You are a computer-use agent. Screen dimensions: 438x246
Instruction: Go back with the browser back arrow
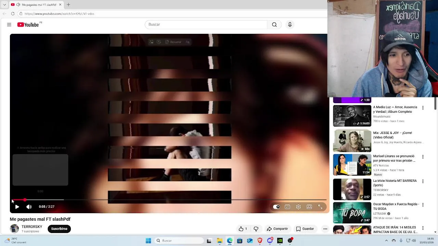coord(4,14)
